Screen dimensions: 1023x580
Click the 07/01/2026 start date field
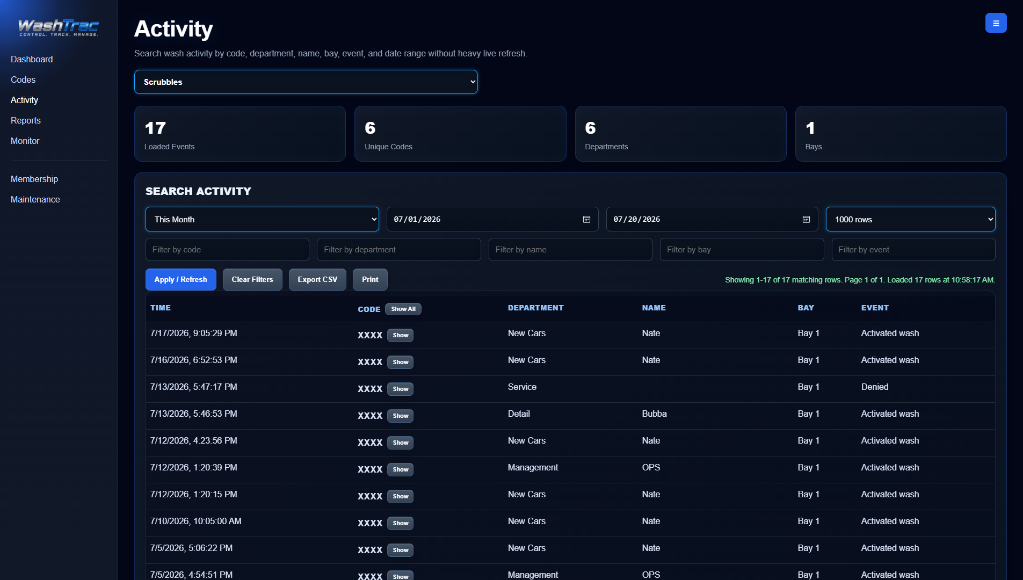(492, 219)
